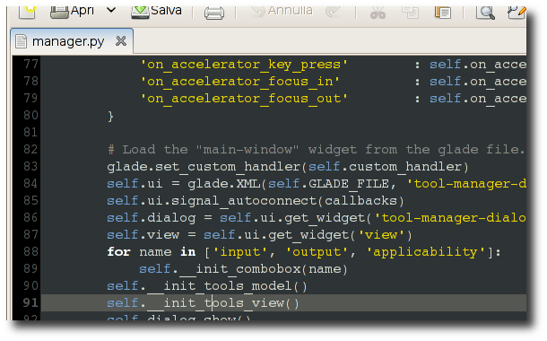
Task: Click the Cut scissors icon
Action: click(378, 13)
